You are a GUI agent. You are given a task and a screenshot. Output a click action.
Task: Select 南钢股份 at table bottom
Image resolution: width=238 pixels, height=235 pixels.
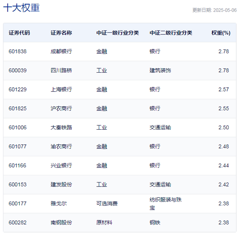[x=61, y=223]
